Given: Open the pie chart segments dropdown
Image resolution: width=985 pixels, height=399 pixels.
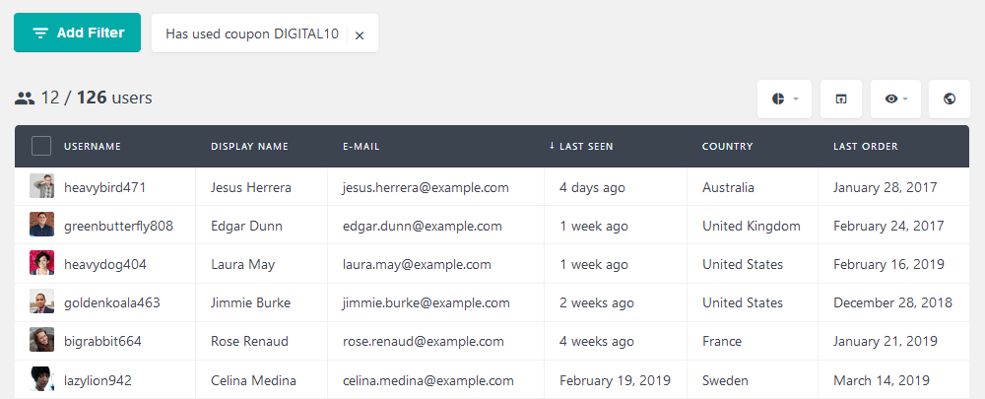Looking at the screenshot, I should coord(785,99).
